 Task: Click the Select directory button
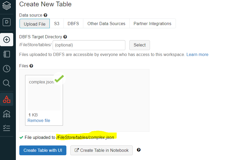tap(139, 45)
